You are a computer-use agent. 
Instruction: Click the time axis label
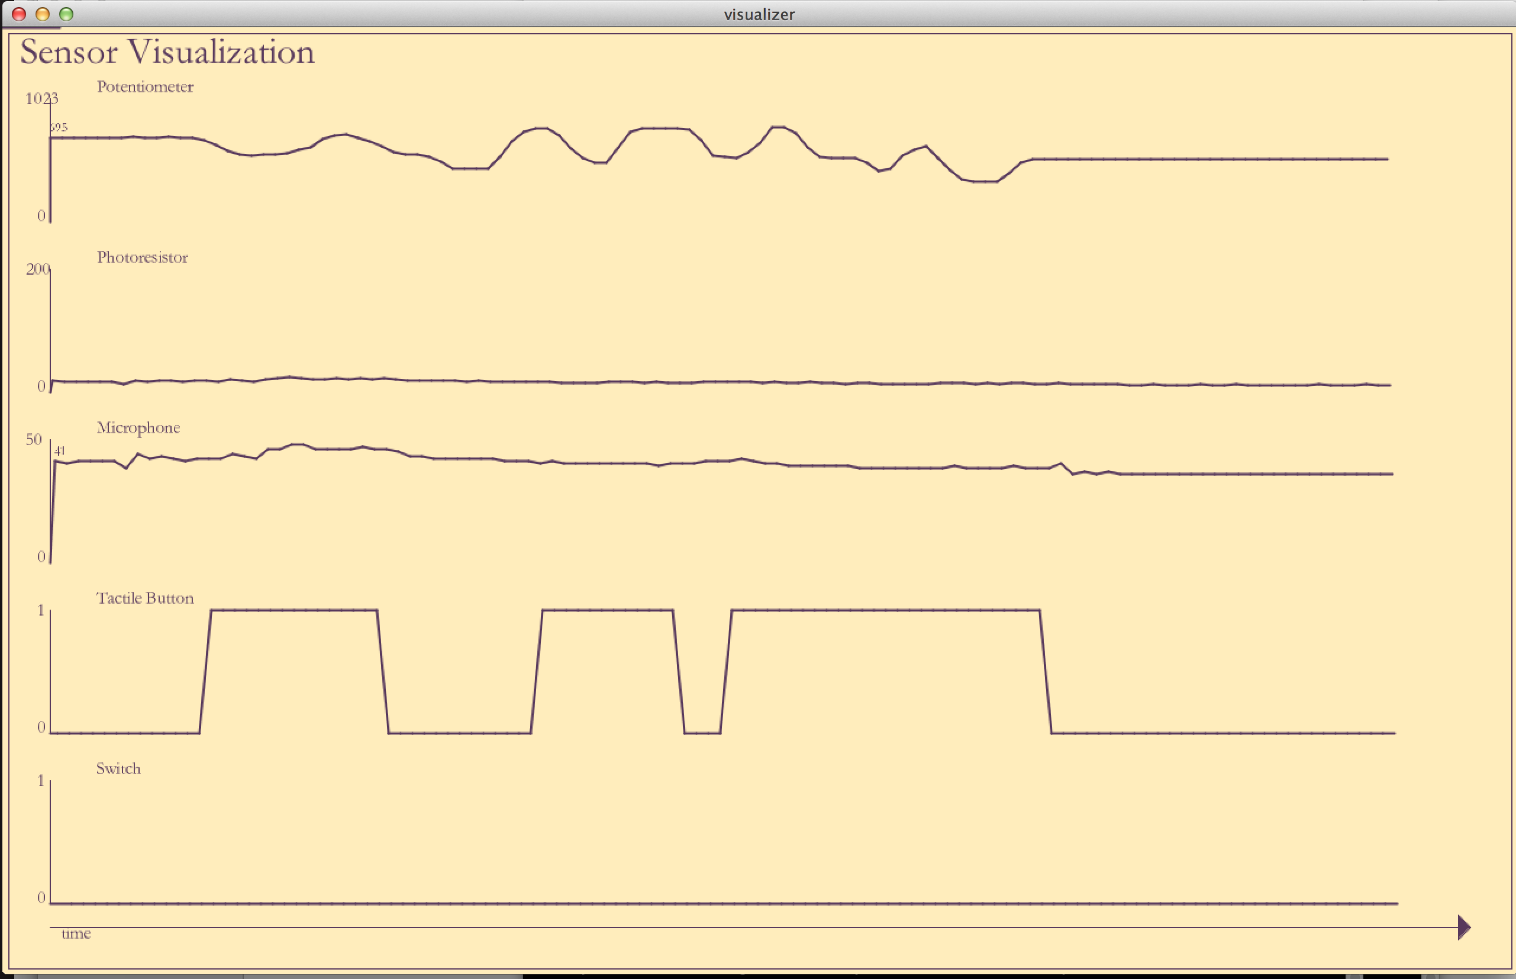(x=76, y=933)
